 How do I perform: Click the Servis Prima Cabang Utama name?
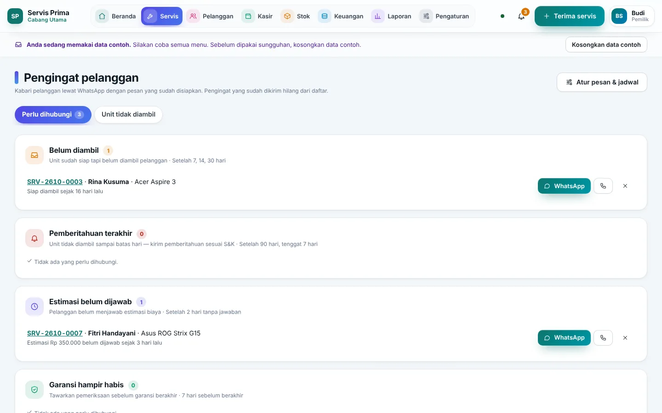pyautogui.click(x=48, y=16)
